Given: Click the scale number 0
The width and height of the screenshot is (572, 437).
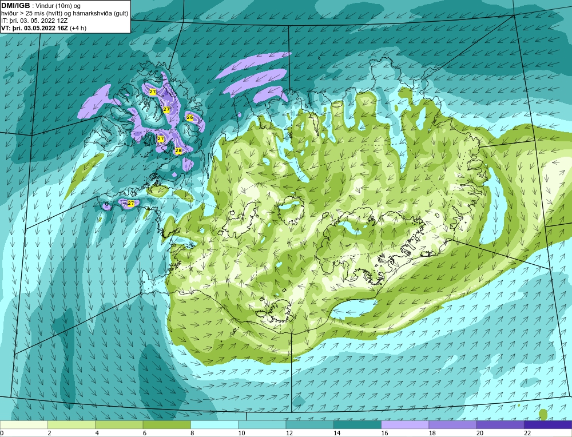Looking at the screenshot, I should (x=2, y=433).
